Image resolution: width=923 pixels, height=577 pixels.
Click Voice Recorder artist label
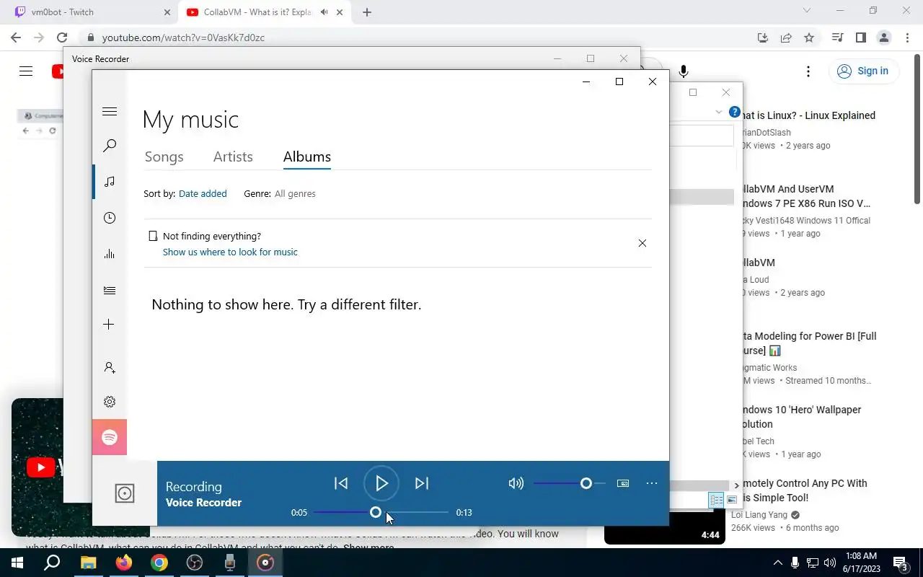click(x=204, y=503)
